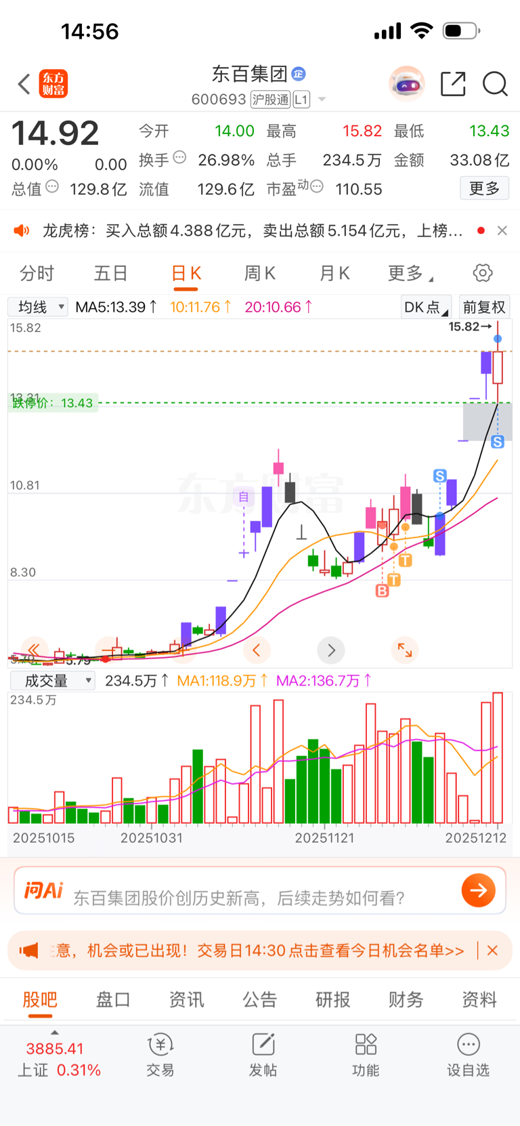Expand the dropdown arrow beside L1

[322, 100]
